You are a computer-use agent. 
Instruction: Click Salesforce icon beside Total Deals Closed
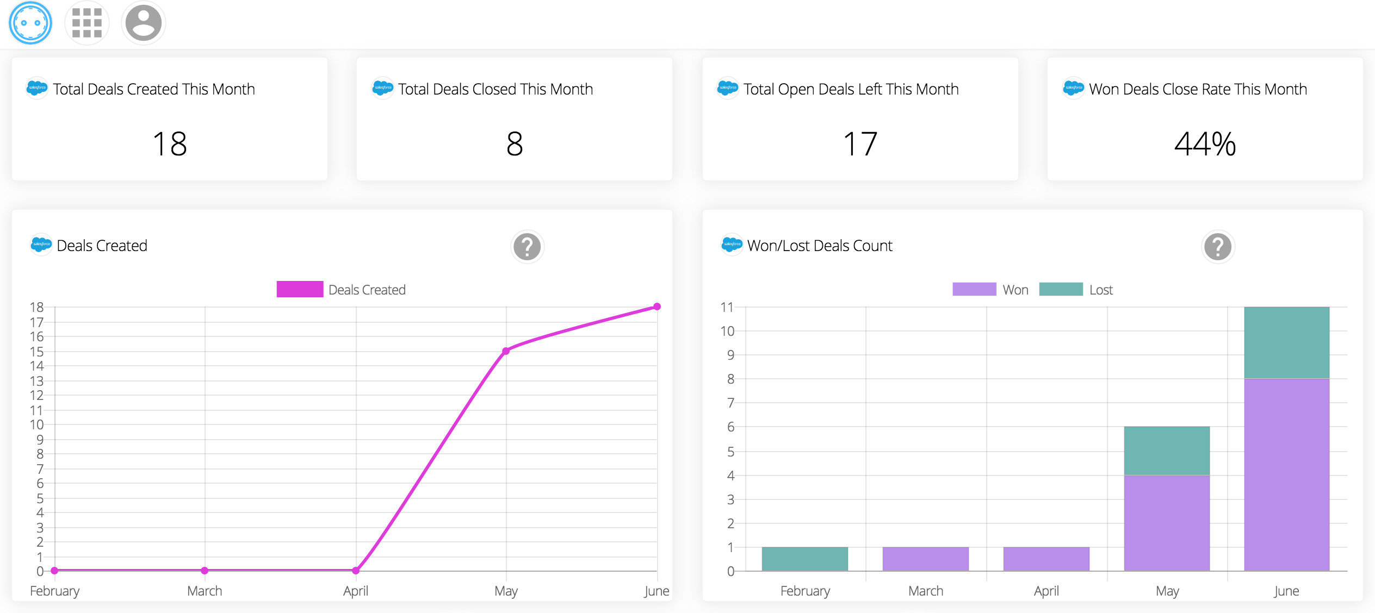383,88
